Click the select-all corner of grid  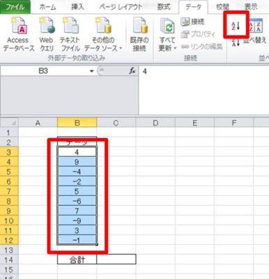9,123
